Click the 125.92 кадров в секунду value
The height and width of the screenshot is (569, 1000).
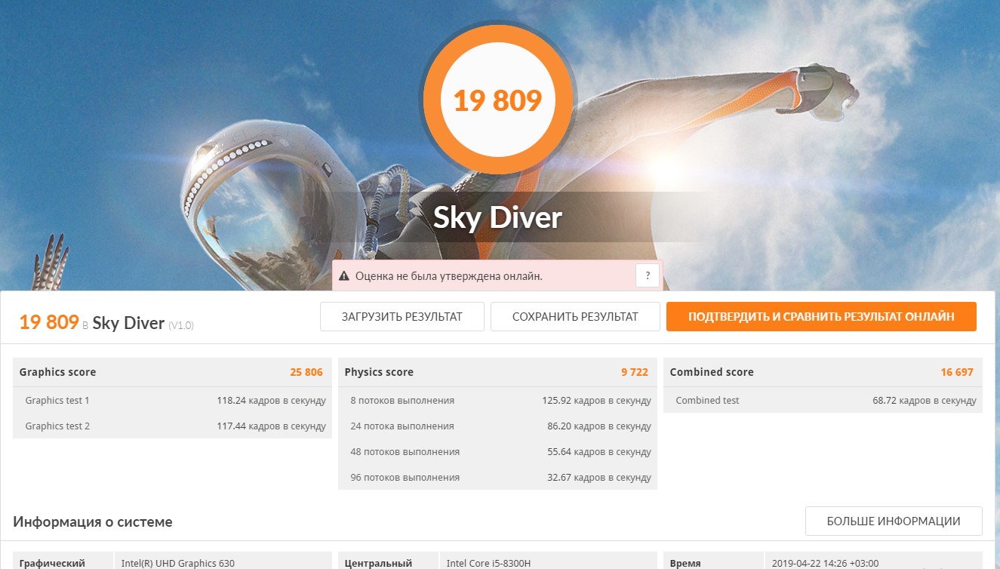coord(596,401)
